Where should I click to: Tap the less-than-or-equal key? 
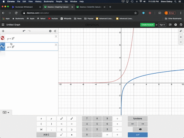[61, 129]
